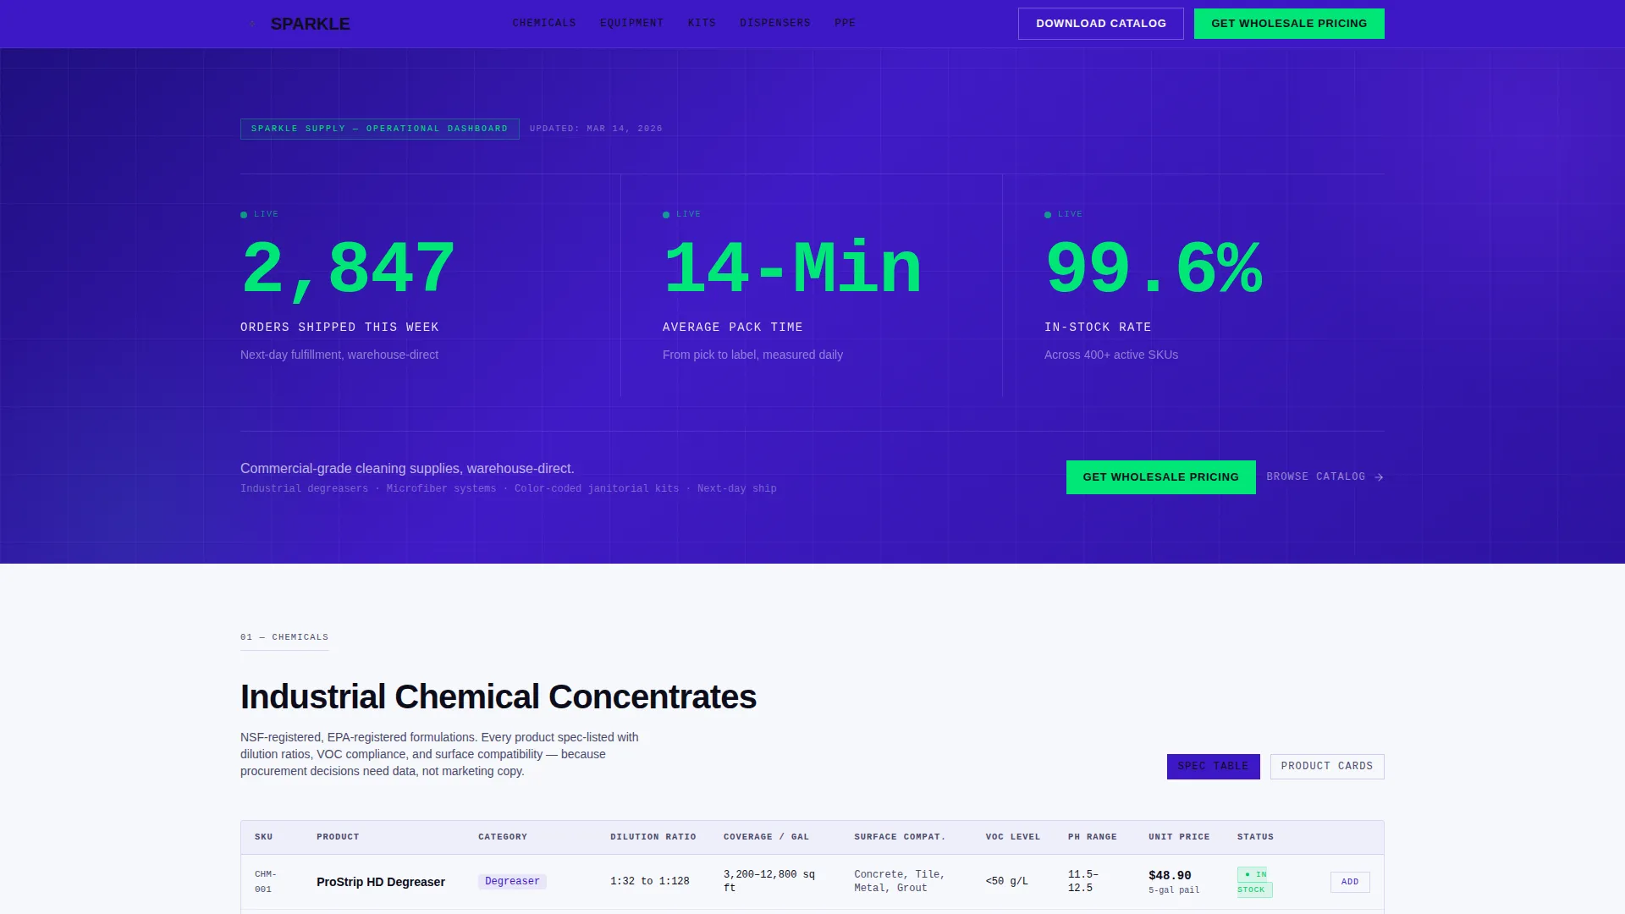Viewport: 1625px width, 914px height.
Task: Click the Unit Price column header
Action: tap(1179, 837)
